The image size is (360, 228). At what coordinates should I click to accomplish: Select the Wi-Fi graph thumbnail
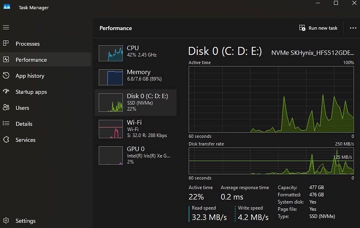(111, 129)
